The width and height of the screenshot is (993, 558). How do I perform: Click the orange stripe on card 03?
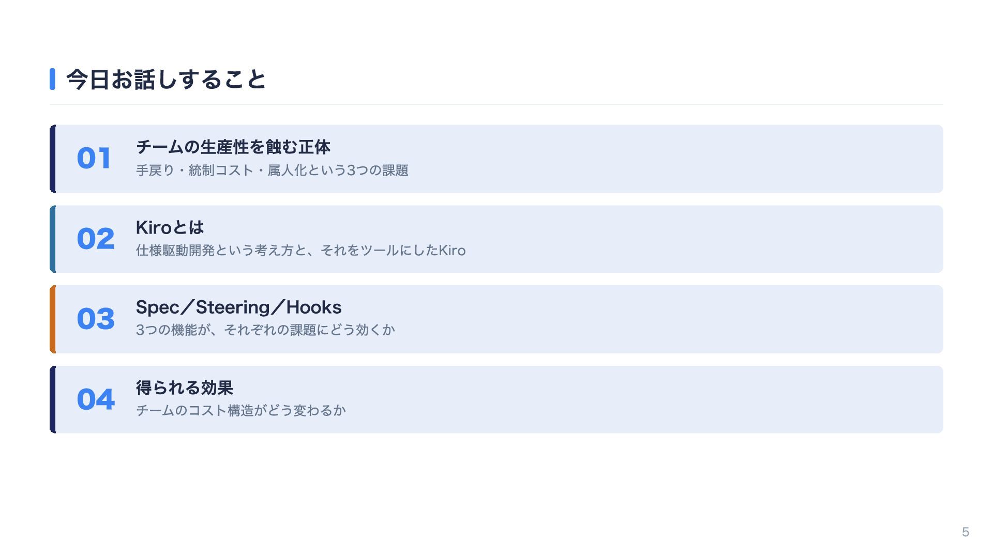(53, 319)
